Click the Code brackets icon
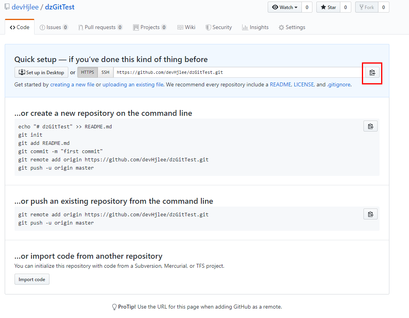Viewport: 409px width, 318px height. (13, 27)
